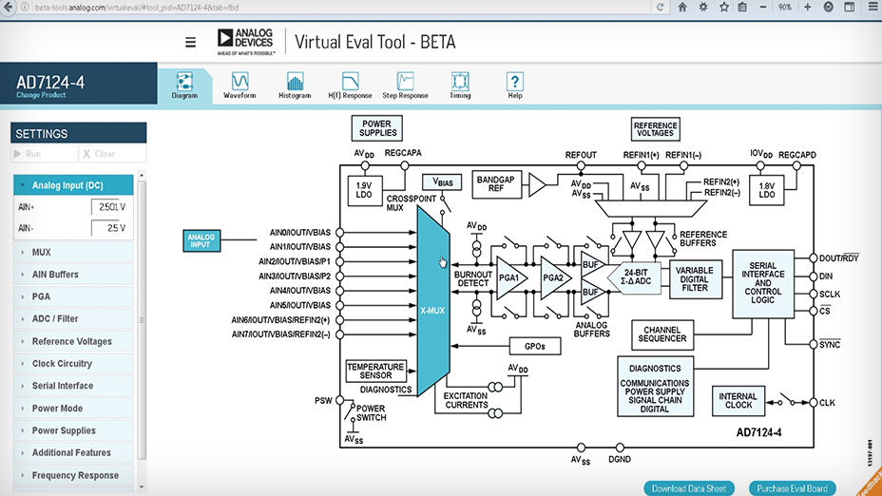The image size is (882, 496).
Task: Expand the Serial Interface section
Action: 73,386
